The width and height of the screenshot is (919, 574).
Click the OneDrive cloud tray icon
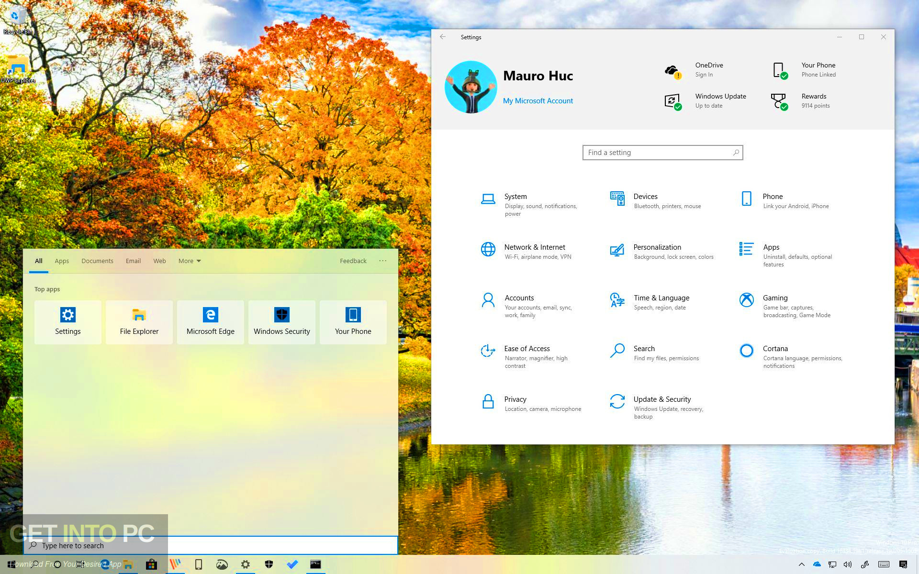[x=817, y=564]
